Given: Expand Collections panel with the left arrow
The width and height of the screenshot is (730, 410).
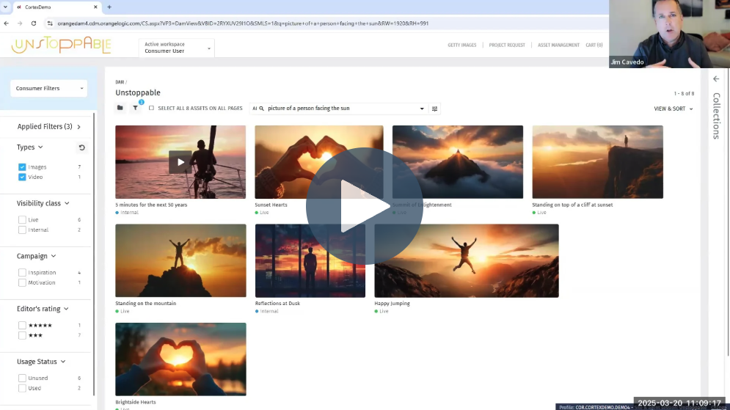Looking at the screenshot, I should tap(716, 78).
